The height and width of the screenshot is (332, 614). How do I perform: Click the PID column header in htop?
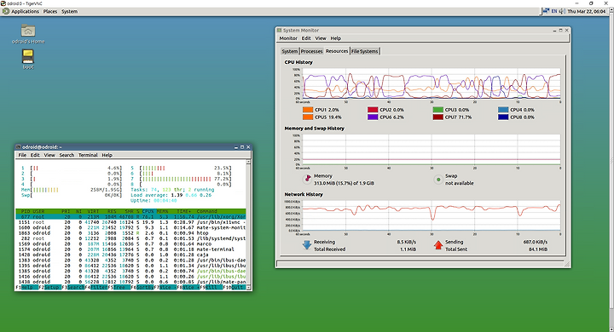(x=26, y=211)
